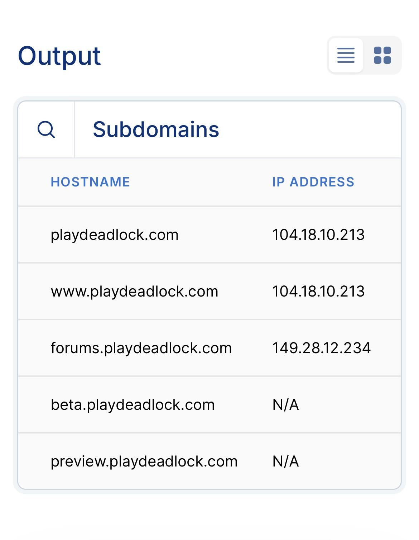Switch to grid view layout

[382, 55]
